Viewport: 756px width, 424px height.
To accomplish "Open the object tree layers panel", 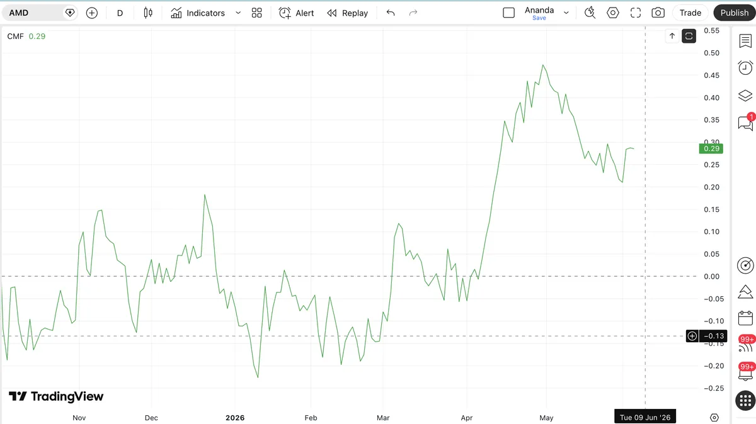I will [745, 96].
